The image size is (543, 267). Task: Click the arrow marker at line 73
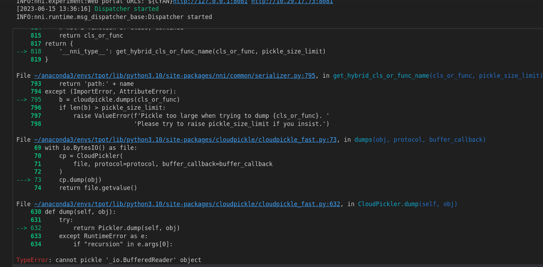click(x=24, y=179)
